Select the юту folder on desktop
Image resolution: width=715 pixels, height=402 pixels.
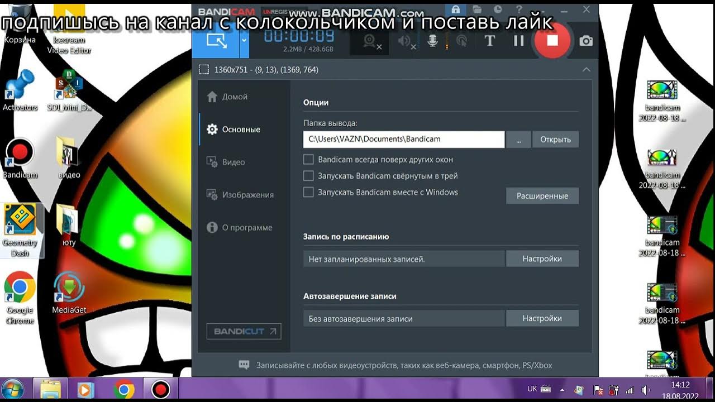tap(69, 226)
